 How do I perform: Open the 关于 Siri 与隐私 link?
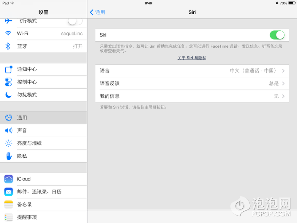192,58
